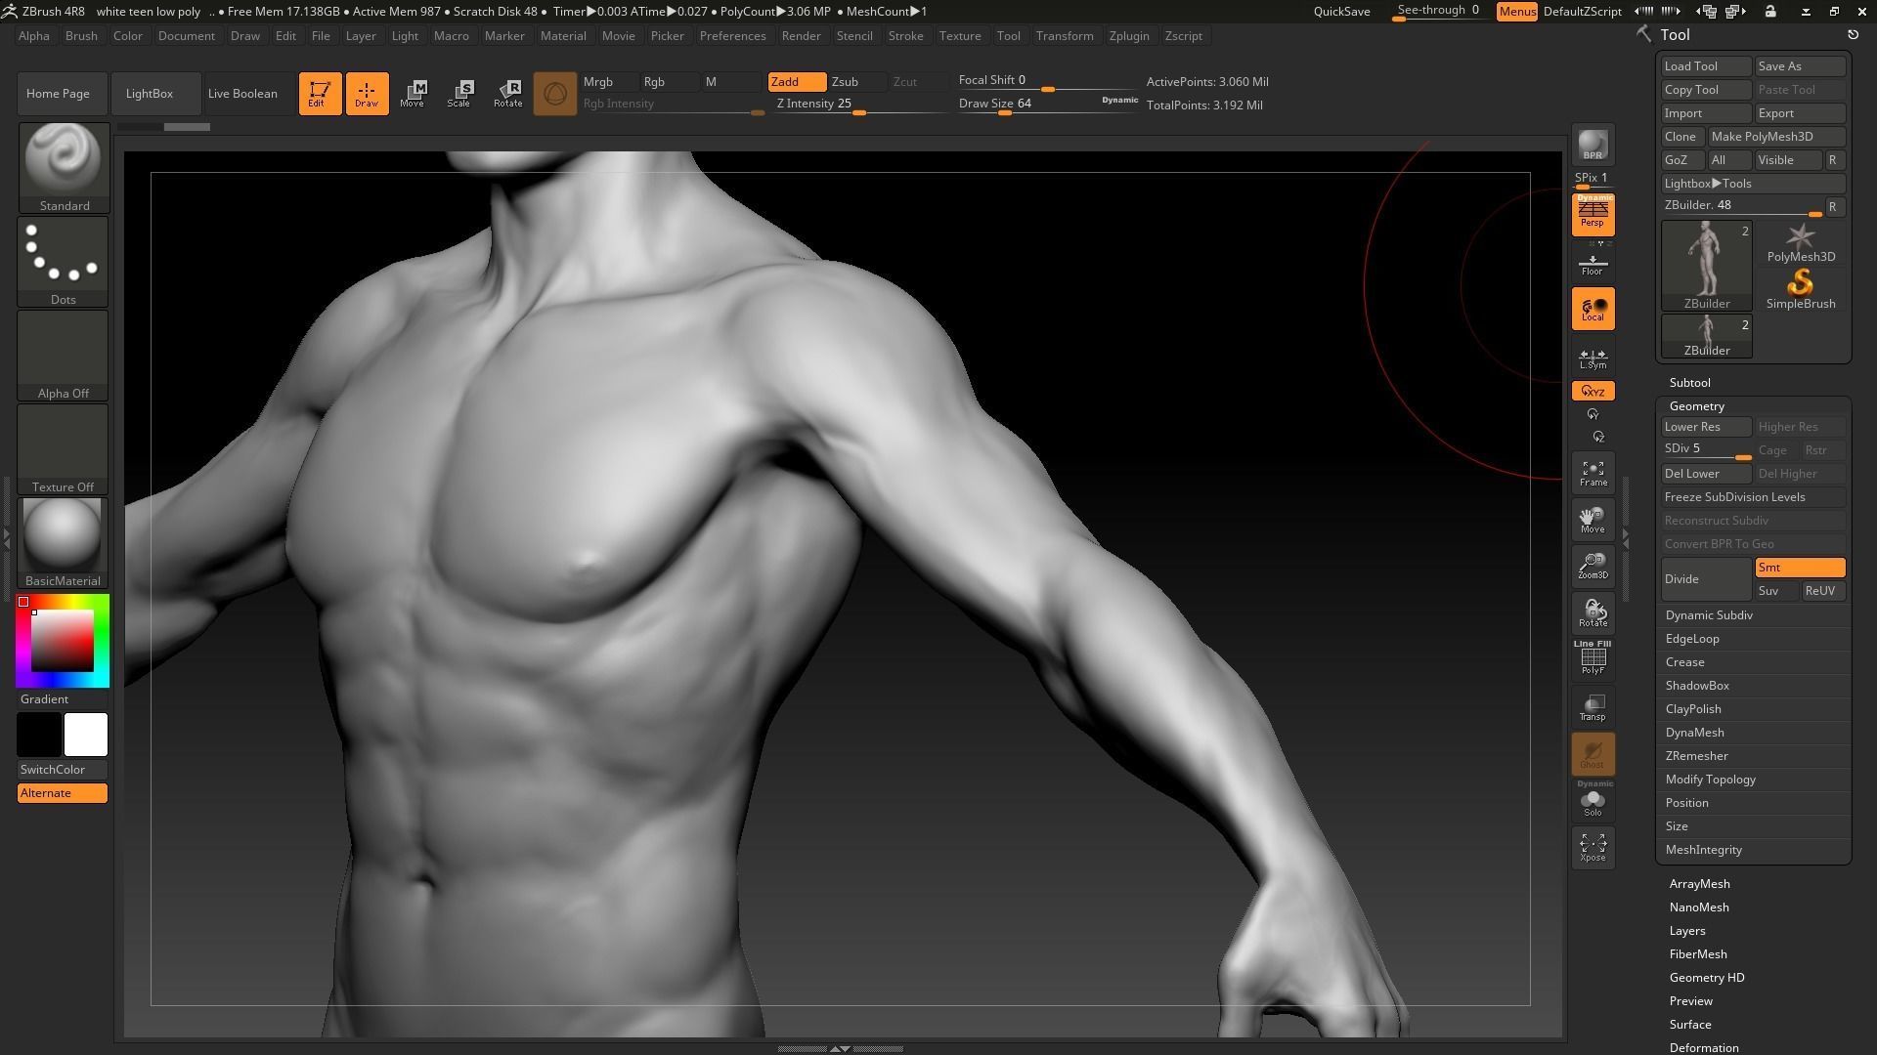
Task: Expand the FiberMesh section
Action: coord(1698,954)
